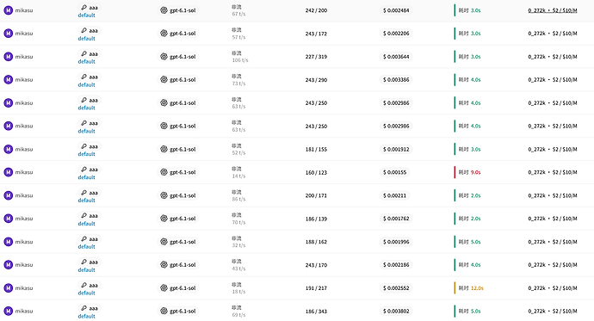
Task: Click the OpenAI model icon in the $0.00155 row
Action: [x=164, y=172]
